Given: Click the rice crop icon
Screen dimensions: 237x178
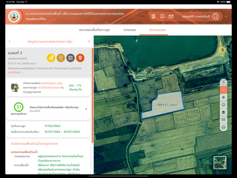Looking at the screenshot, I should 15,87.
